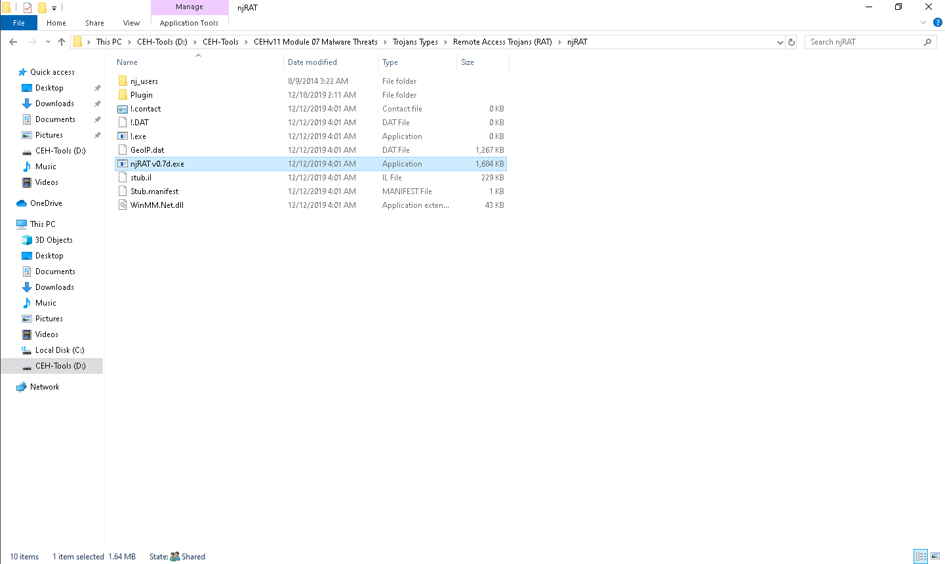The width and height of the screenshot is (945, 564).
Task: Click the This PC monitor icon in sidebar
Action: pos(22,224)
